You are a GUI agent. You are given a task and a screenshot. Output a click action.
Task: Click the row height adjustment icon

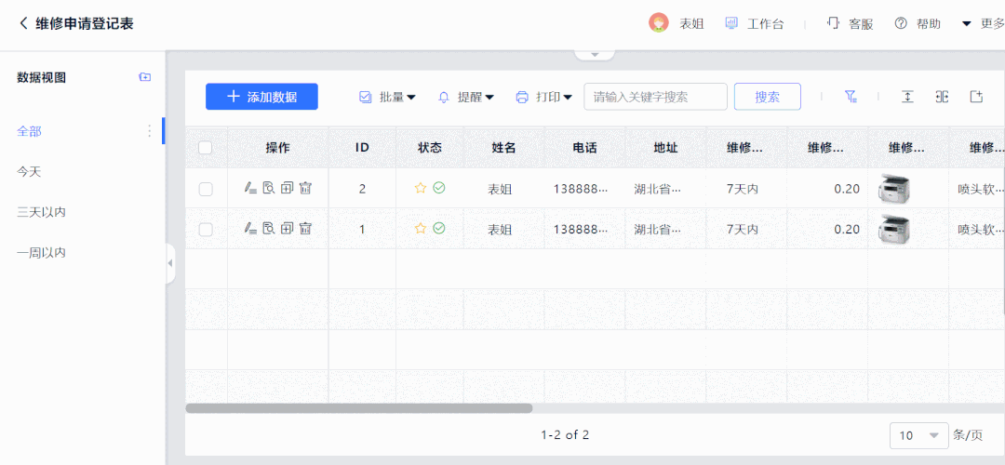pyautogui.click(x=907, y=97)
